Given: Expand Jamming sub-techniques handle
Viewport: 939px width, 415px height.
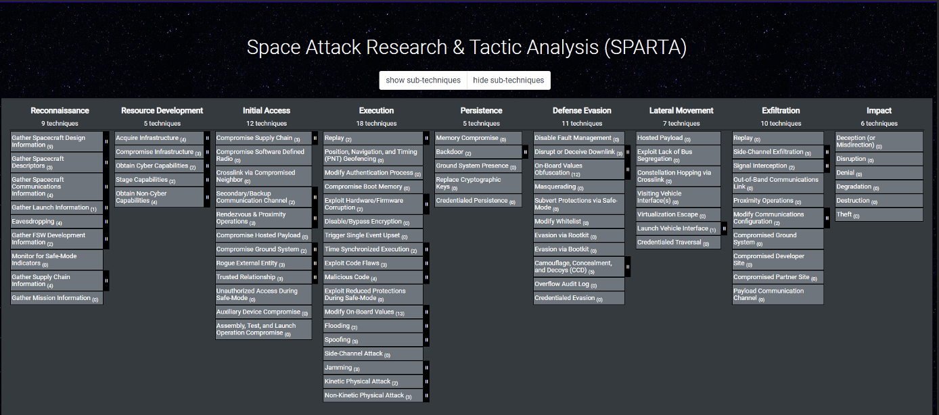Looking at the screenshot, I should click(426, 368).
